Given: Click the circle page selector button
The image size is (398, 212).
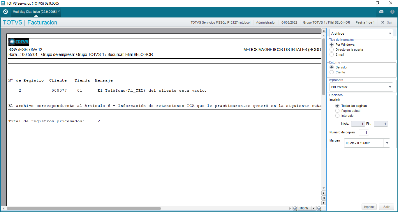Looking at the screenshot, I should 324,198.
